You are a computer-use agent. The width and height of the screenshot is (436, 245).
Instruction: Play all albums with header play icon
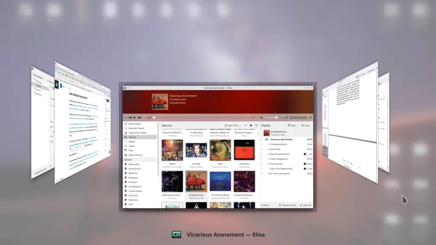click(x=251, y=125)
